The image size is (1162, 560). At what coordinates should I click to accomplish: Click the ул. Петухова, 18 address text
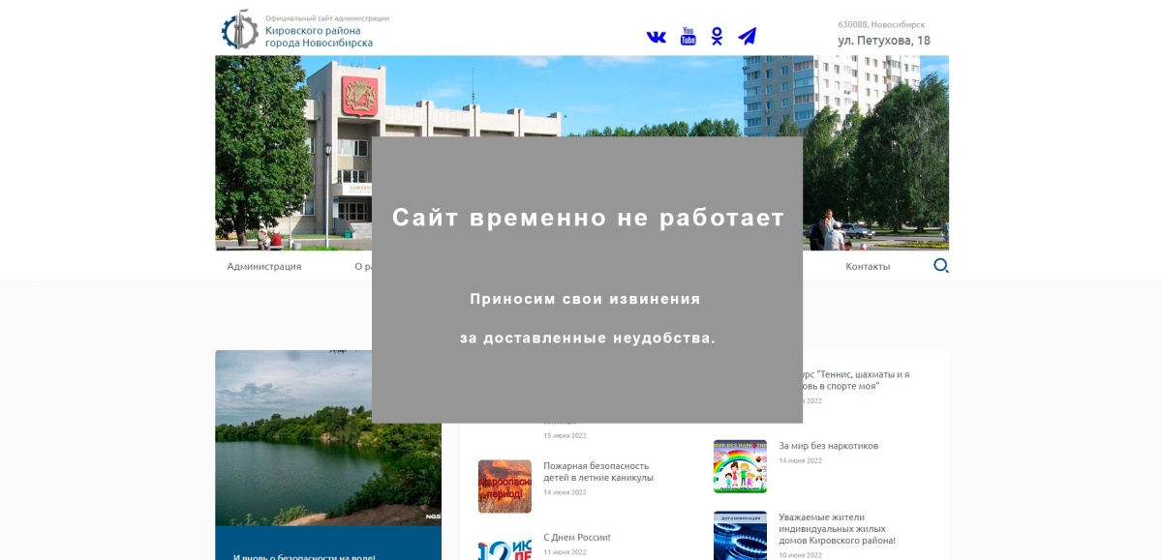(884, 41)
